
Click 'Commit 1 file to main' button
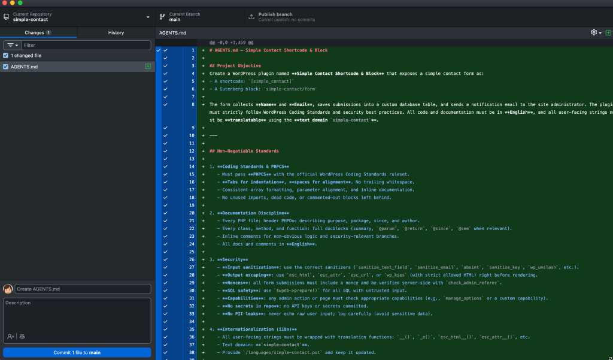tap(77, 353)
